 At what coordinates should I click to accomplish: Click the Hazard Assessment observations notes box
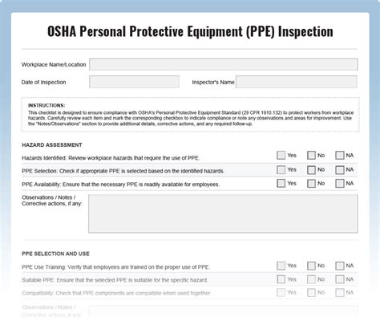click(223, 213)
